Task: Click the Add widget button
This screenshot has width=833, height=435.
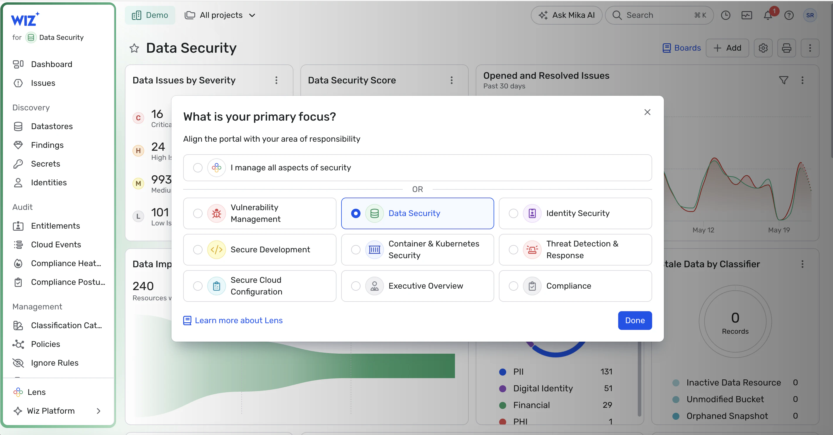Action: [x=727, y=48]
